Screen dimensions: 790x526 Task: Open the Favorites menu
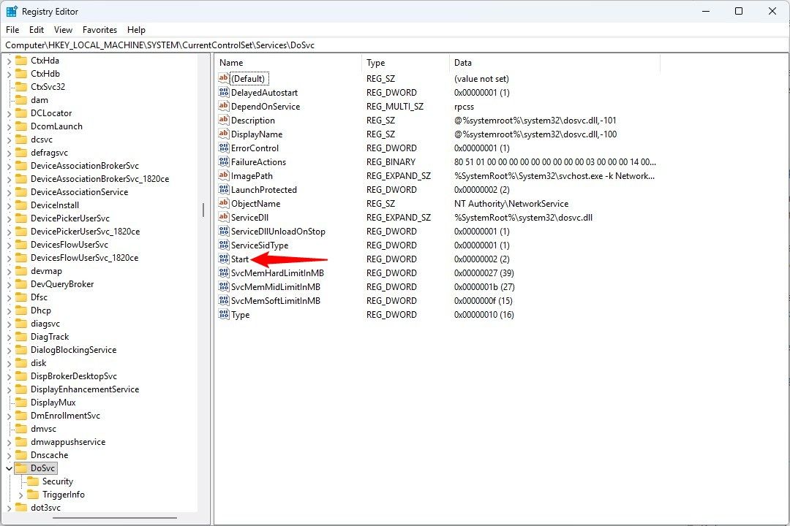[x=99, y=30]
